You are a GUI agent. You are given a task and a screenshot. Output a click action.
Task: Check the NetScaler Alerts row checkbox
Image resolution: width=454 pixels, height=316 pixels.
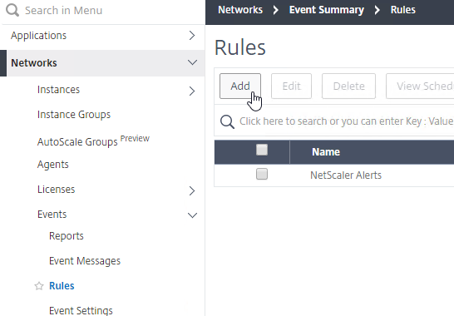point(262,174)
